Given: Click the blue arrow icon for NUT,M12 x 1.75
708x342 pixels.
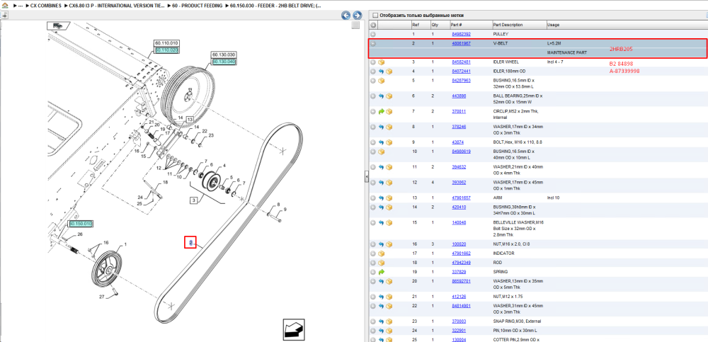Looking at the screenshot, I should coord(381,297).
